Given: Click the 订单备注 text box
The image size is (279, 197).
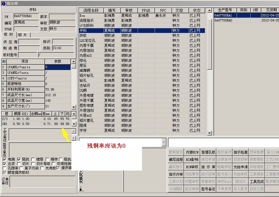Looking at the screenshot, I should pos(43,181).
